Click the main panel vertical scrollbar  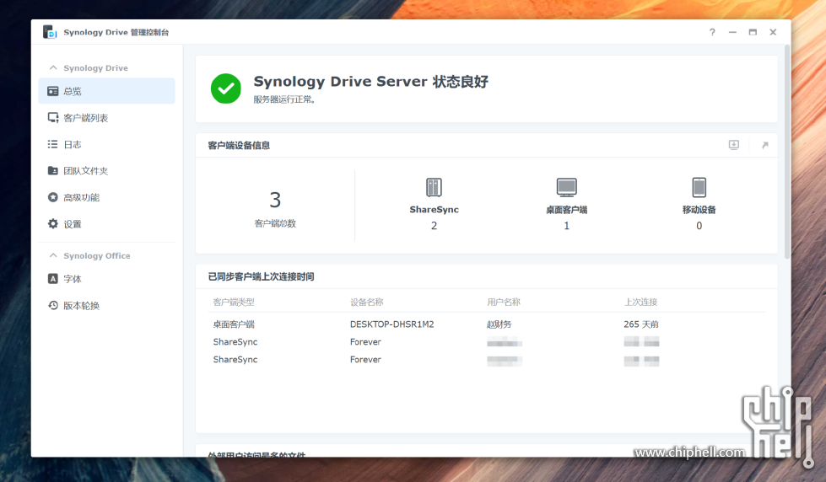pos(787,152)
